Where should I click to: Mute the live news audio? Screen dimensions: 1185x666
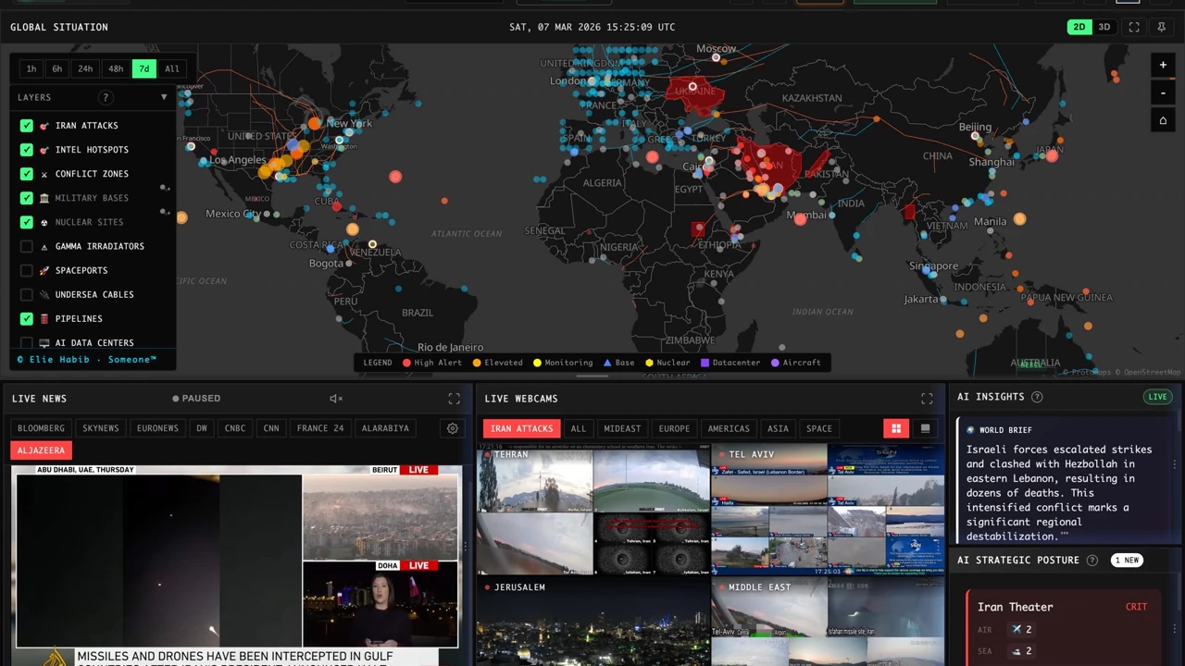[x=336, y=399]
